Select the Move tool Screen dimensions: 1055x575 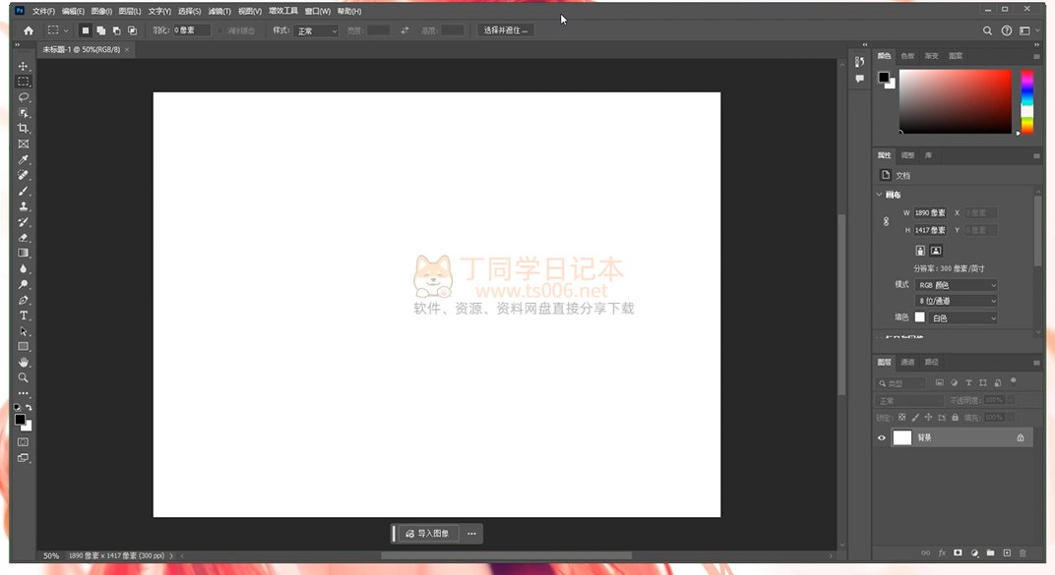tap(24, 66)
